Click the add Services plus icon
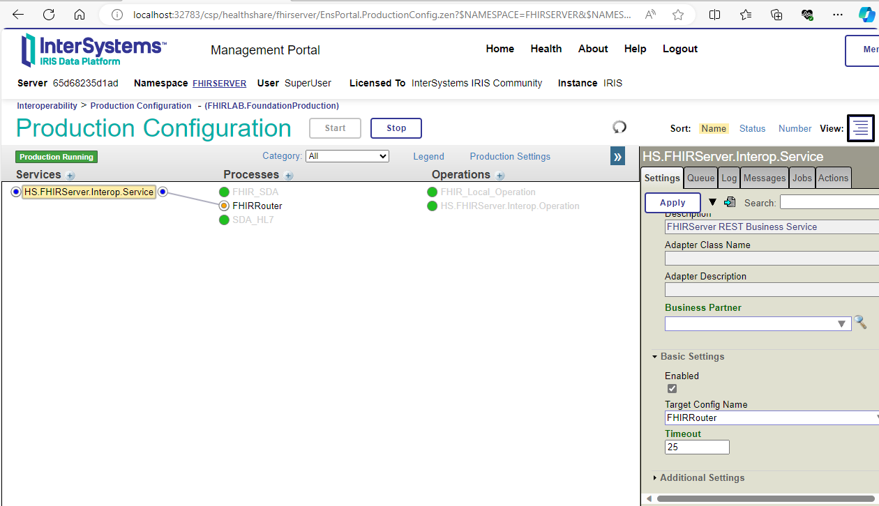The height and width of the screenshot is (506, 879). (70, 176)
